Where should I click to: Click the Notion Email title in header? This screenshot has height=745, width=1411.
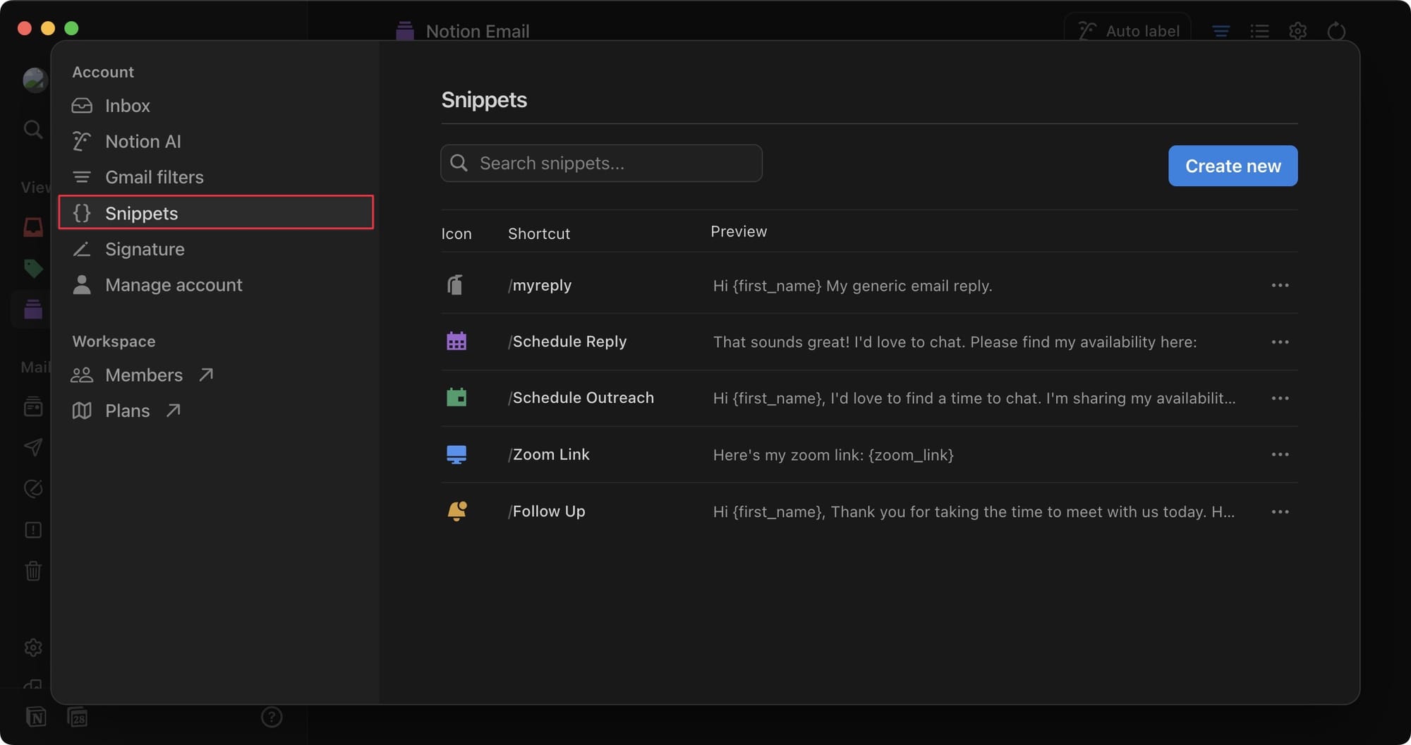[x=478, y=31]
